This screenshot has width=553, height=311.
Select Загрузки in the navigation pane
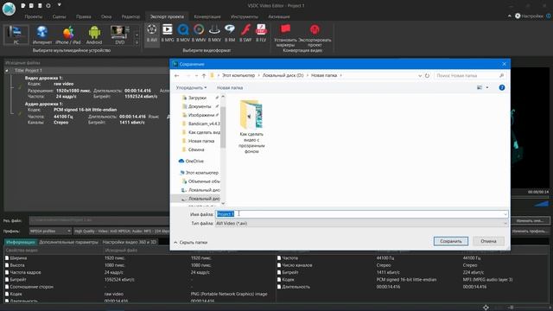coord(198,98)
